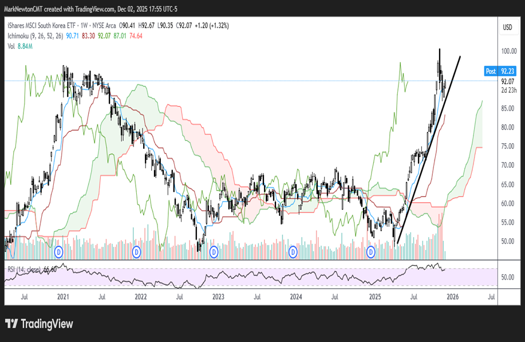Click the dividend marker just before 2025
Screen dimensions: 525x342
(371, 251)
